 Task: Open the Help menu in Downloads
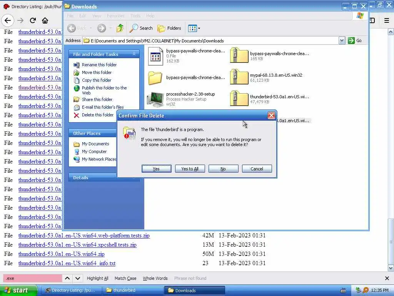pos(150,16)
